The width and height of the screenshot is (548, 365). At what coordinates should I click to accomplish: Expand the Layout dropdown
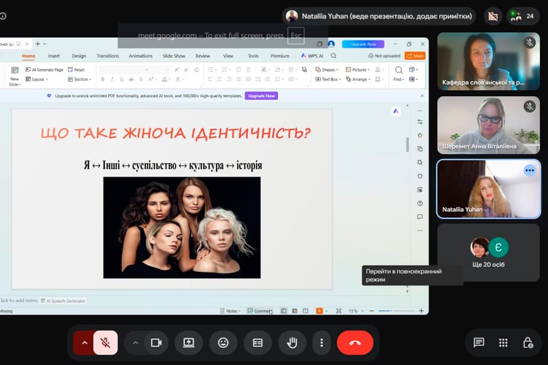(37, 79)
